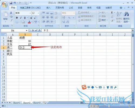
Task: Click the formula bar content 9 2
Action: pyautogui.click(x=46, y=30)
